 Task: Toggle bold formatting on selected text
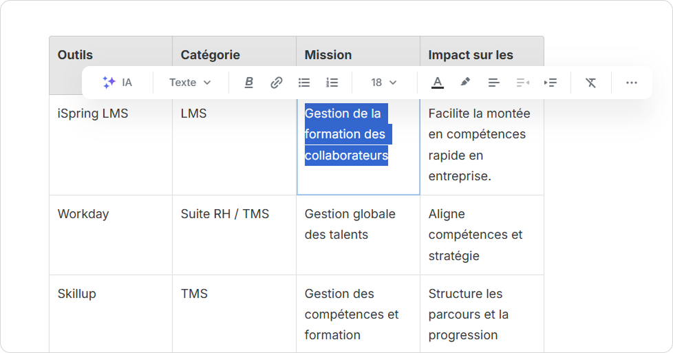tap(249, 83)
